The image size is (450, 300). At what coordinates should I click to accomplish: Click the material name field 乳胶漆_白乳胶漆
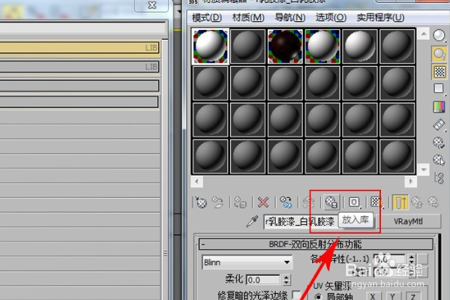(x=300, y=222)
